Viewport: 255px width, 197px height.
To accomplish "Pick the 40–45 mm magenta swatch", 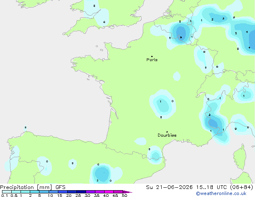I will [x=109, y=192].
